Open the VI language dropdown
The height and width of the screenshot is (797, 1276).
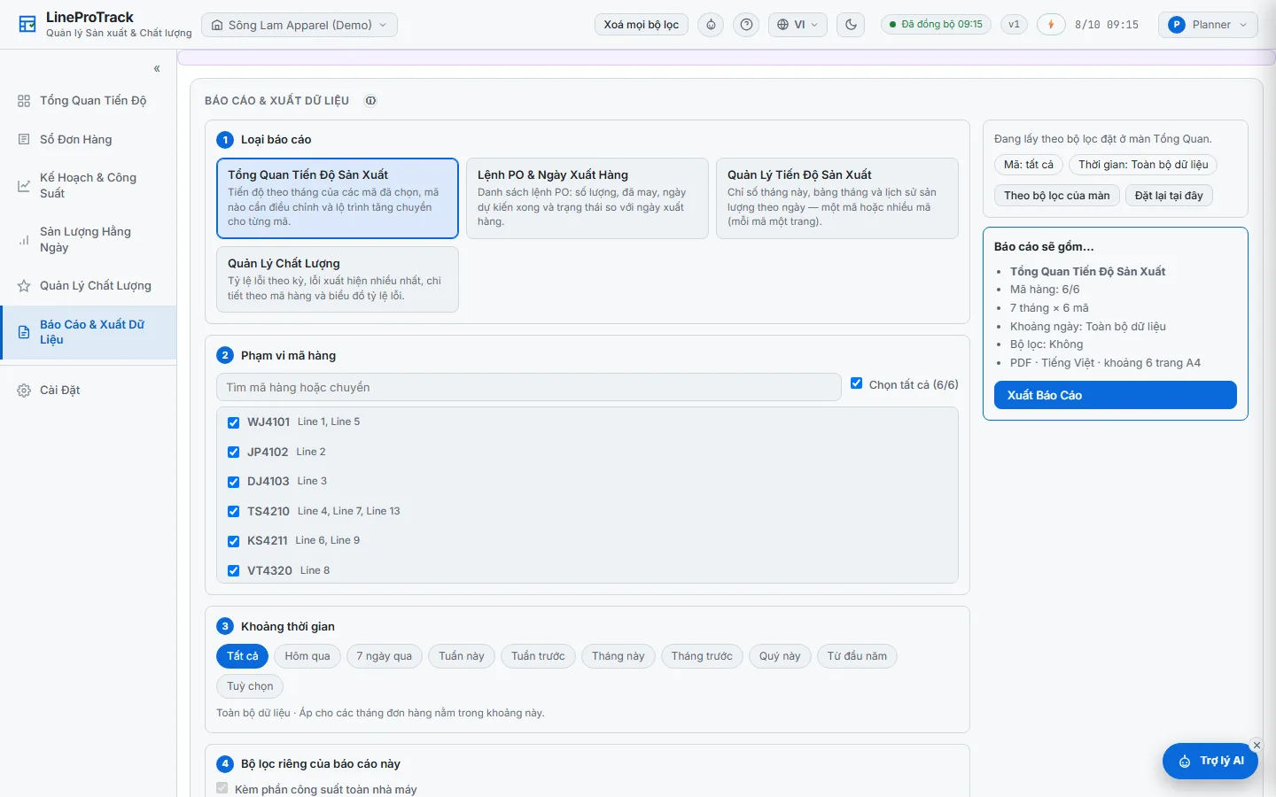coord(797,25)
